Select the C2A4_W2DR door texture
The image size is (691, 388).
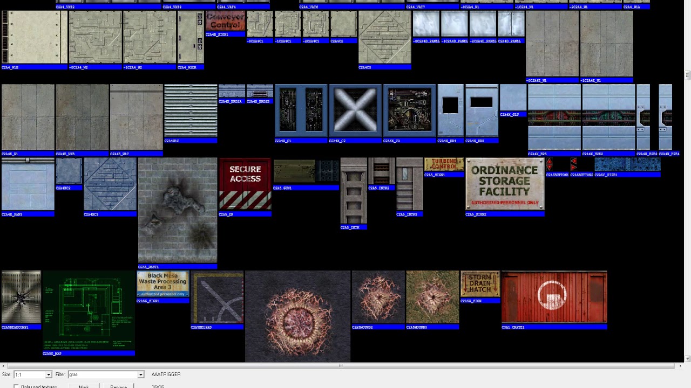point(191,37)
